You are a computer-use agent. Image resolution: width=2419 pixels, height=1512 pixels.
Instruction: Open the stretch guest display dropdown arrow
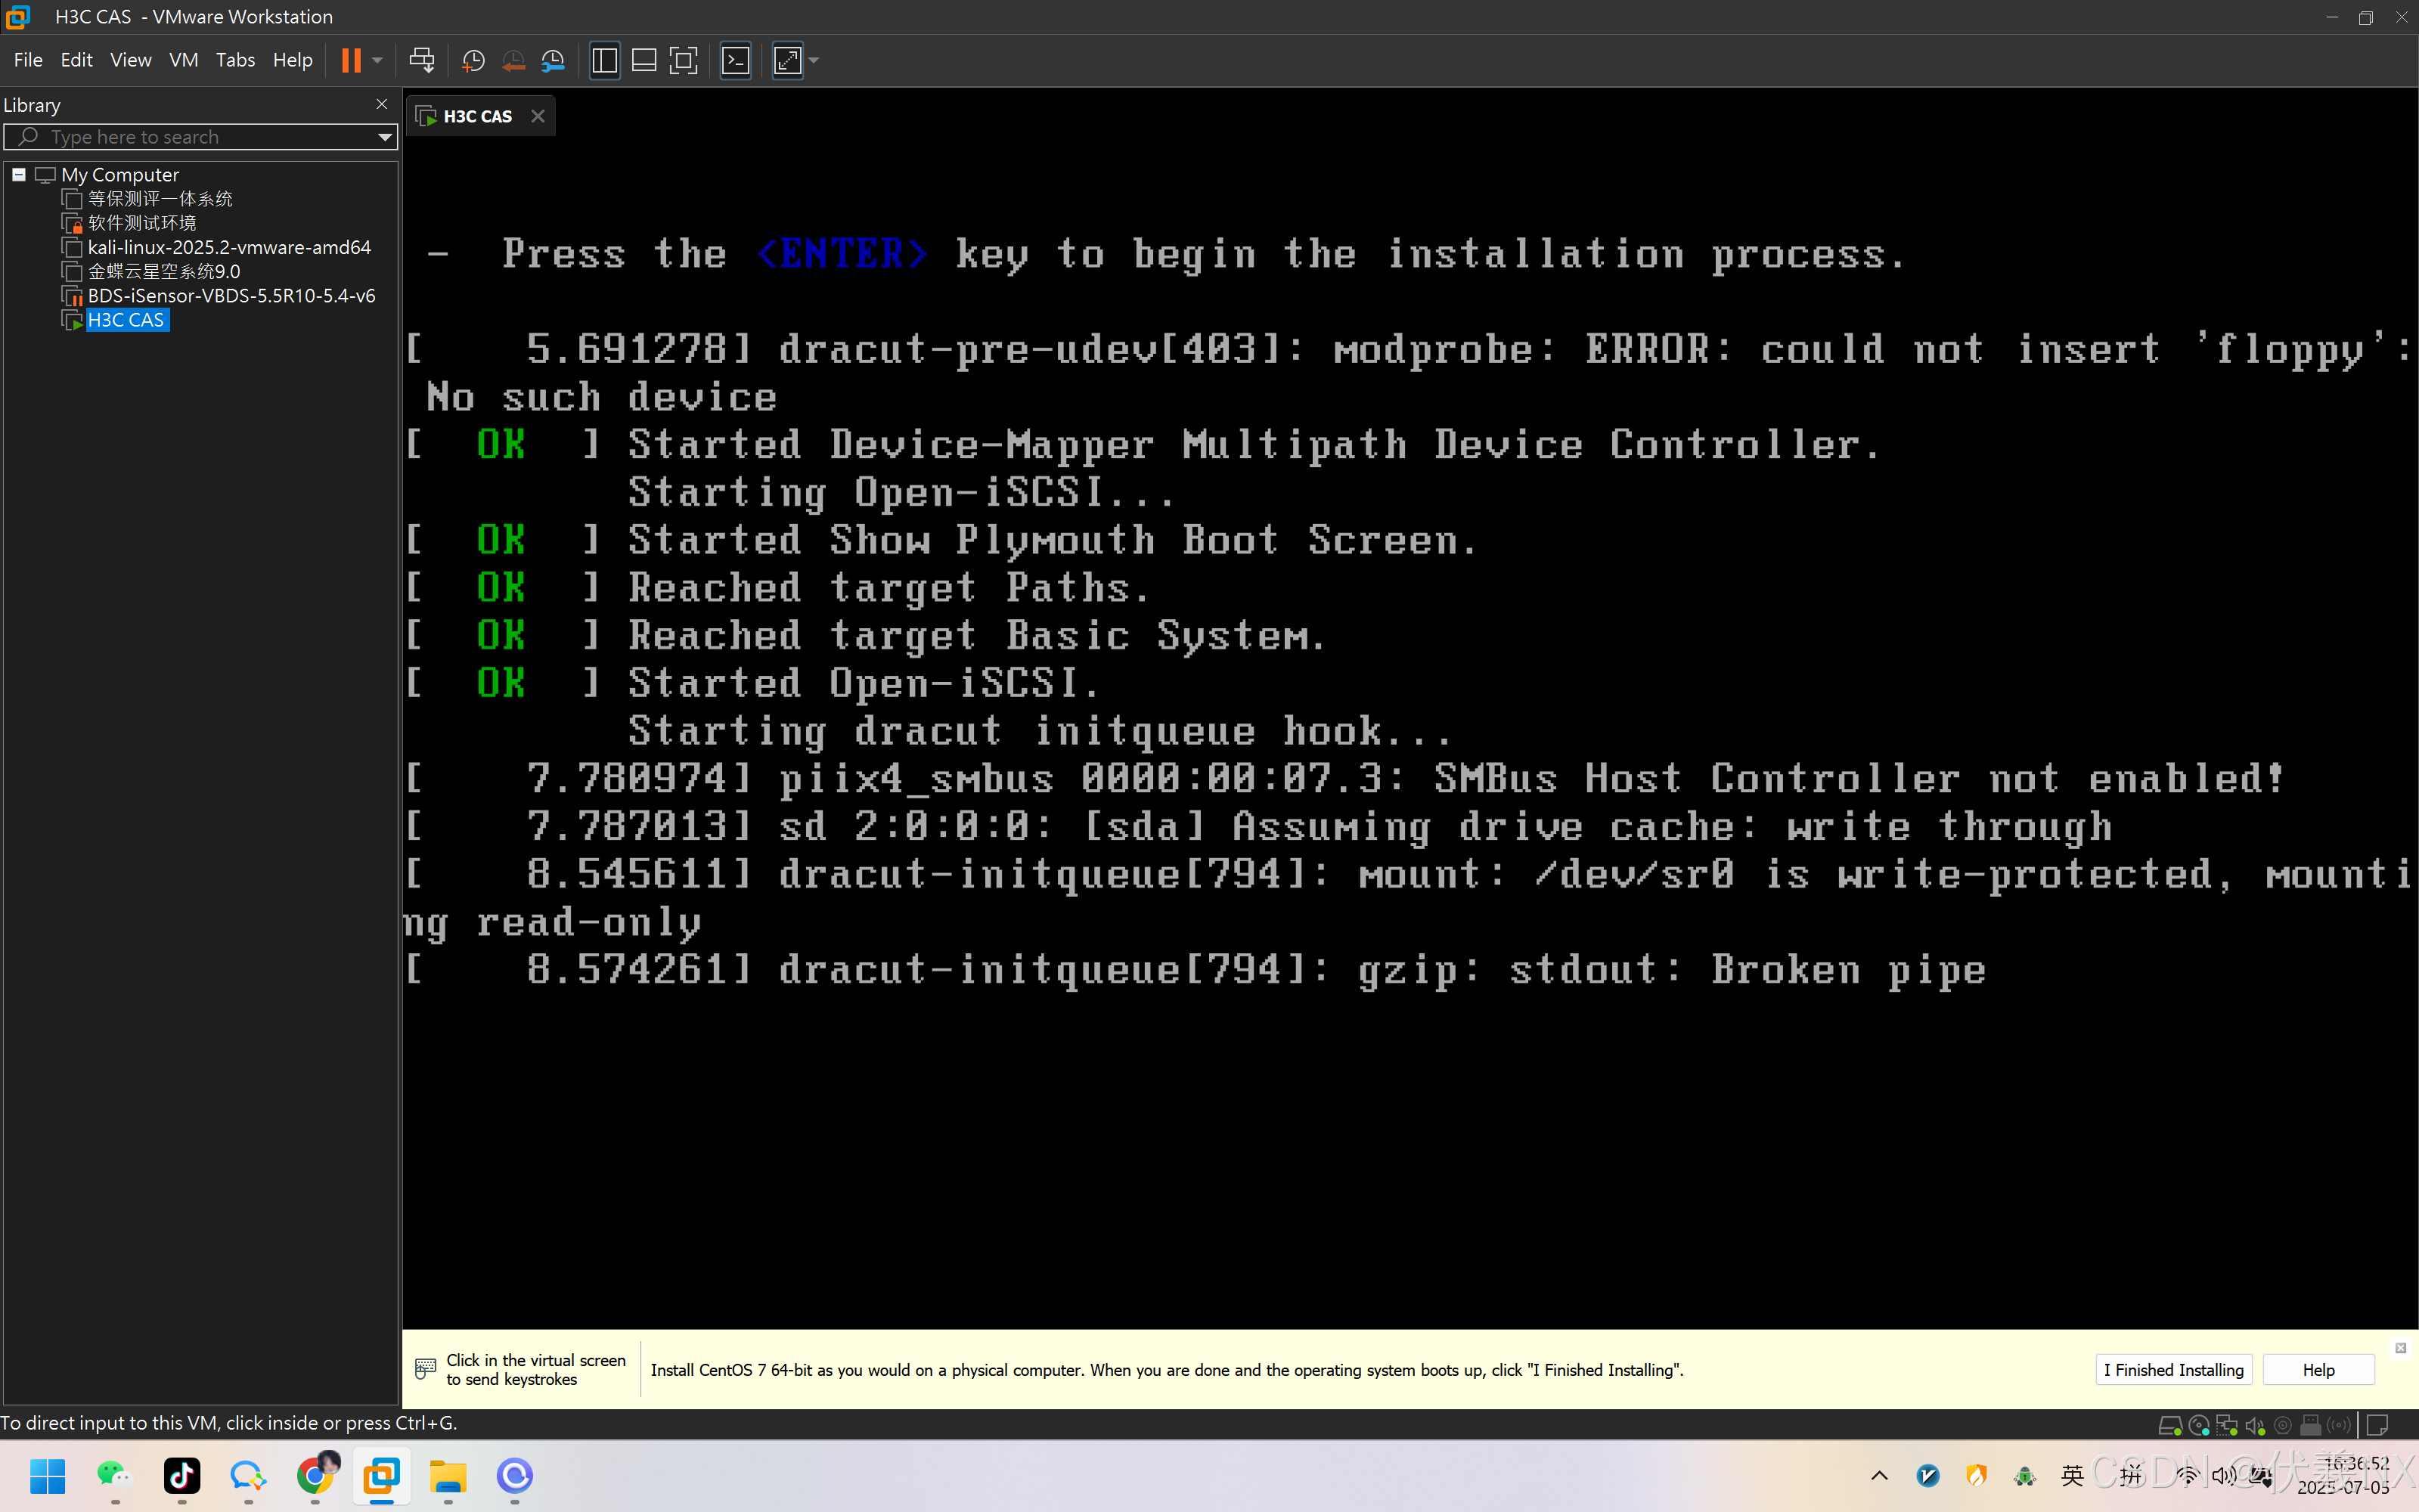click(812, 60)
